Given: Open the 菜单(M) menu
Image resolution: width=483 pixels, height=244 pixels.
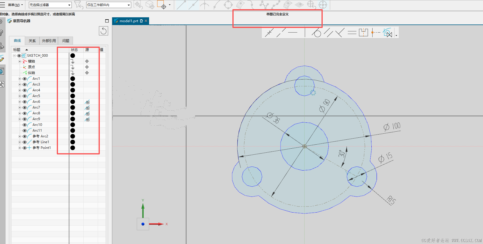Looking at the screenshot, I should click(x=15, y=5).
